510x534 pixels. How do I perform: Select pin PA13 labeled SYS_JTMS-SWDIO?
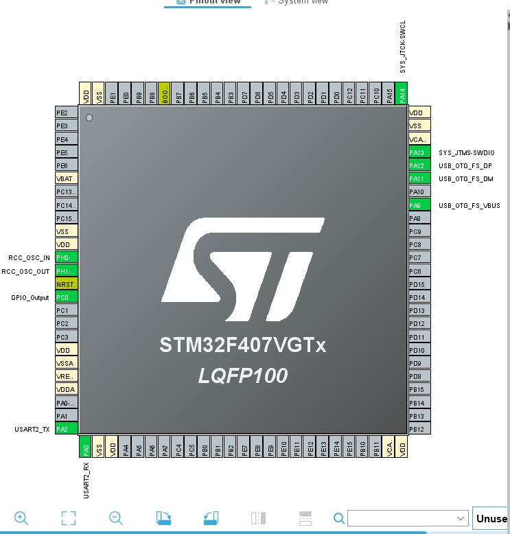[x=419, y=152]
